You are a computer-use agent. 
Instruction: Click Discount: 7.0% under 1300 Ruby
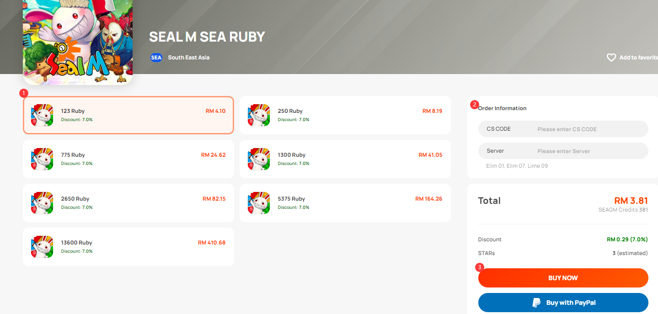click(x=294, y=164)
